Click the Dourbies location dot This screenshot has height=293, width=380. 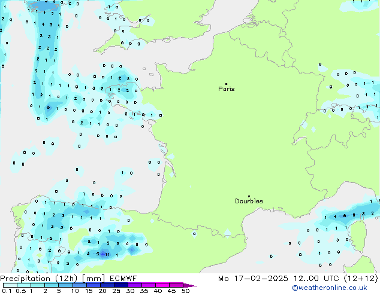(x=249, y=196)
